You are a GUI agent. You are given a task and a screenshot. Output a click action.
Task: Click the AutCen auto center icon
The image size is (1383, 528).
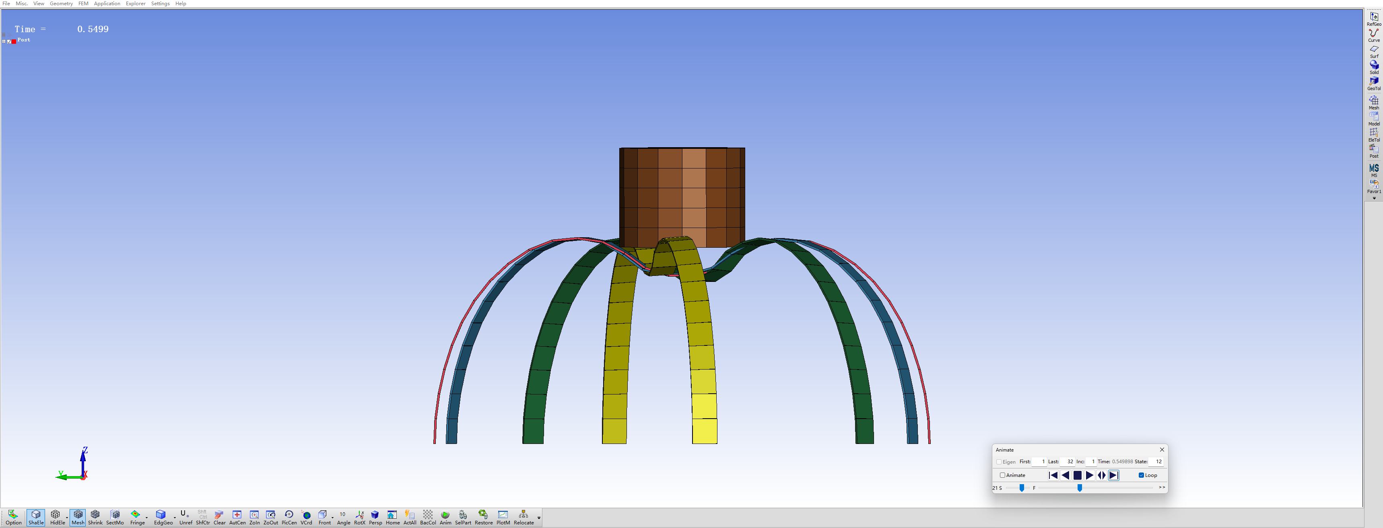237,517
